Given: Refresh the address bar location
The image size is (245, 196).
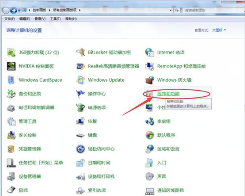Looking at the screenshot, I should coord(177,10).
